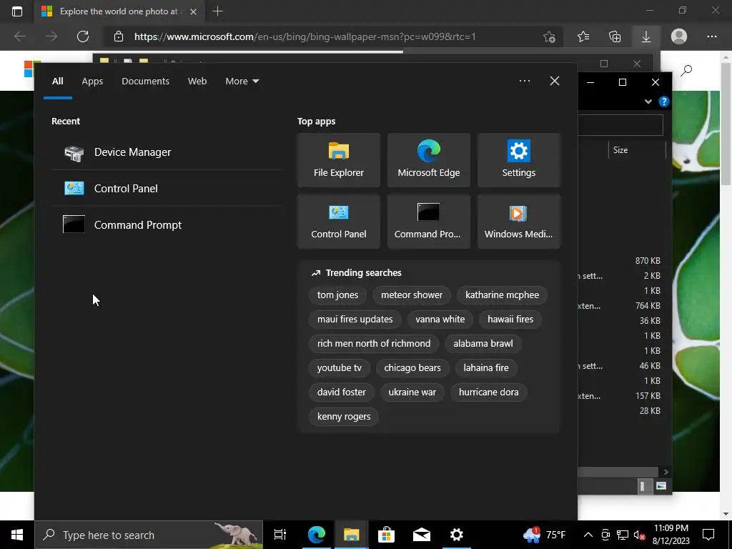
Task: Click the taskbar search box
Action: pos(149,535)
